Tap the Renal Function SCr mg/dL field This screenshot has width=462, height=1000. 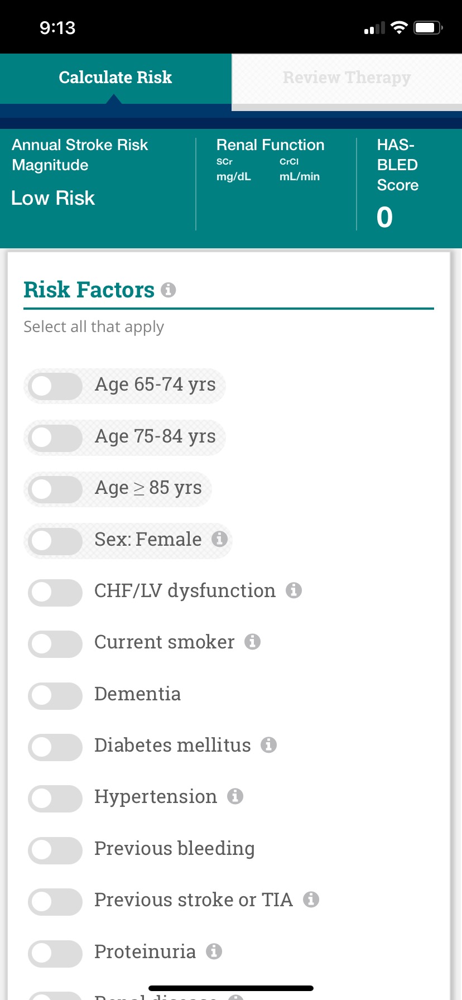[234, 170]
